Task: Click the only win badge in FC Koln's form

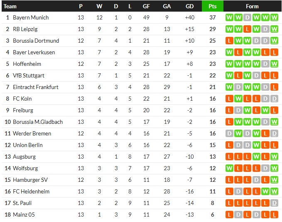Action: tap(238, 99)
